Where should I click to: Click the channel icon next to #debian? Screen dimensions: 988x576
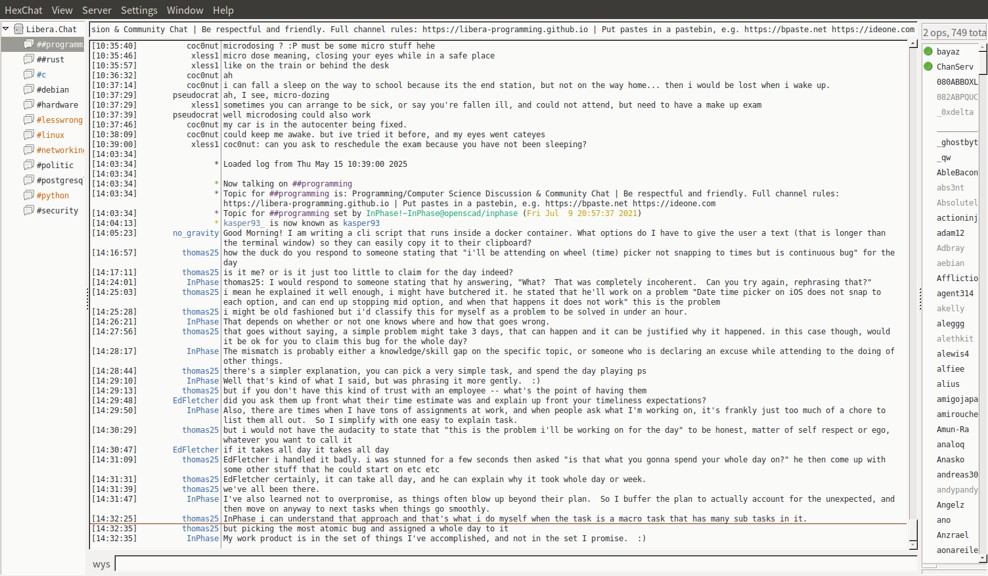point(29,89)
